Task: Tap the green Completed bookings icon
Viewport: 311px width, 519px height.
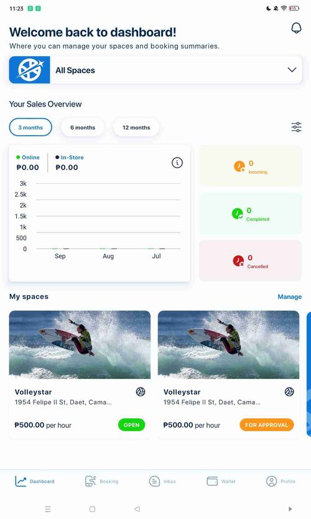Action: click(x=238, y=214)
